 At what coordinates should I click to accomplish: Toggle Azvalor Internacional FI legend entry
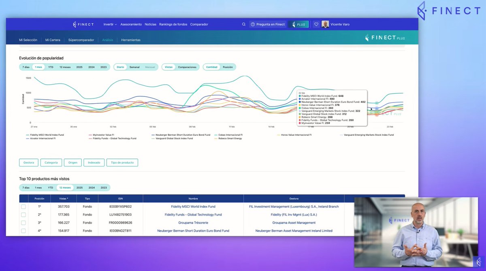pyautogui.click(x=40, y=139)
